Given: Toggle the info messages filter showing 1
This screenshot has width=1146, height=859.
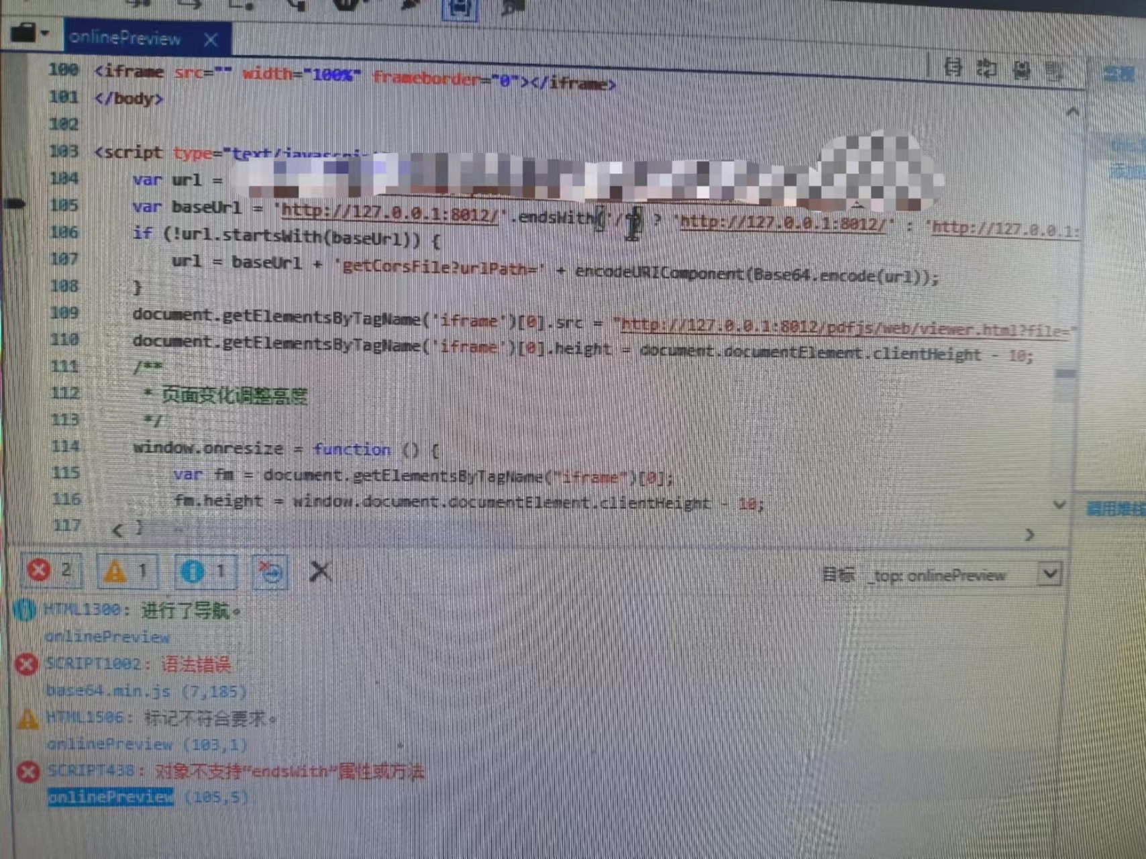Looking at the screenshot, I should click(205, 572).
